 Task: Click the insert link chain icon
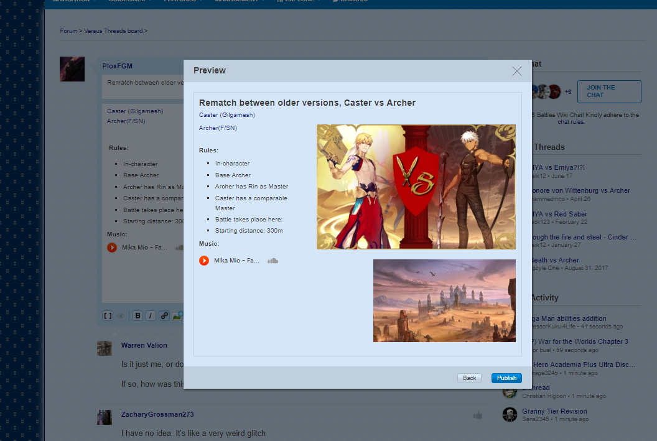tap(164, 316)
